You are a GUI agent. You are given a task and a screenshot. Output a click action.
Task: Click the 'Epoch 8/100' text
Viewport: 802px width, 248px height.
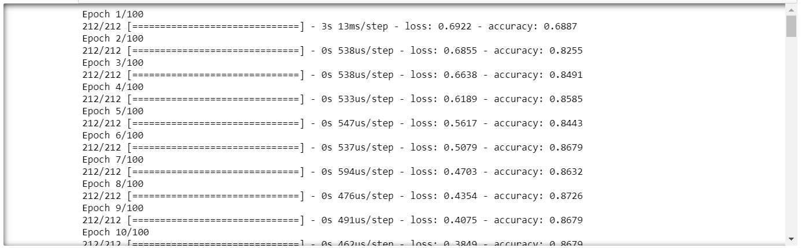point(113,183)
